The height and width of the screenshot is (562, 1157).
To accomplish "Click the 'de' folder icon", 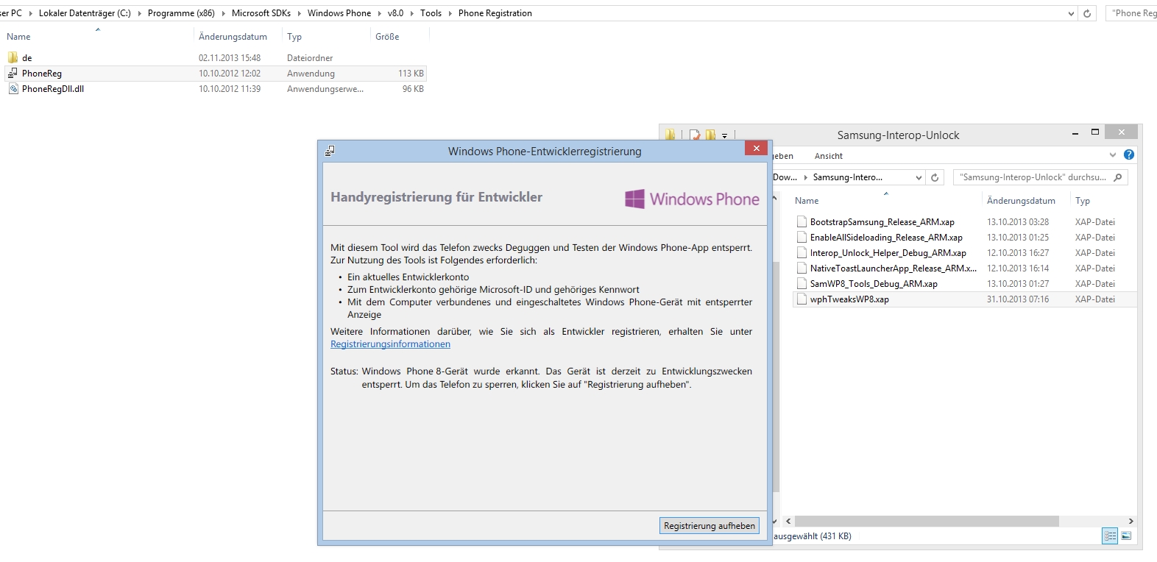I will pos(13,57).
